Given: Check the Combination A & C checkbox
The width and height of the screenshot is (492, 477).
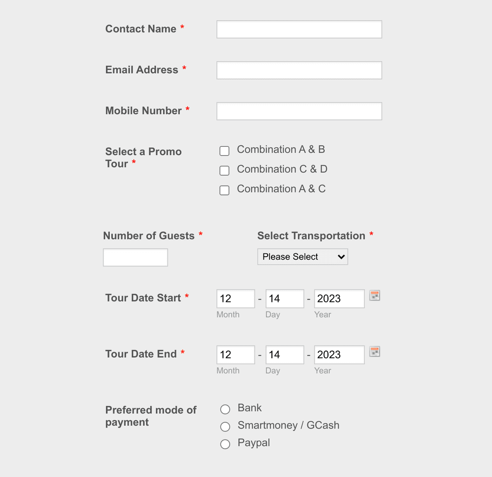Looking at the screenshot, I should tap(224, 190).
